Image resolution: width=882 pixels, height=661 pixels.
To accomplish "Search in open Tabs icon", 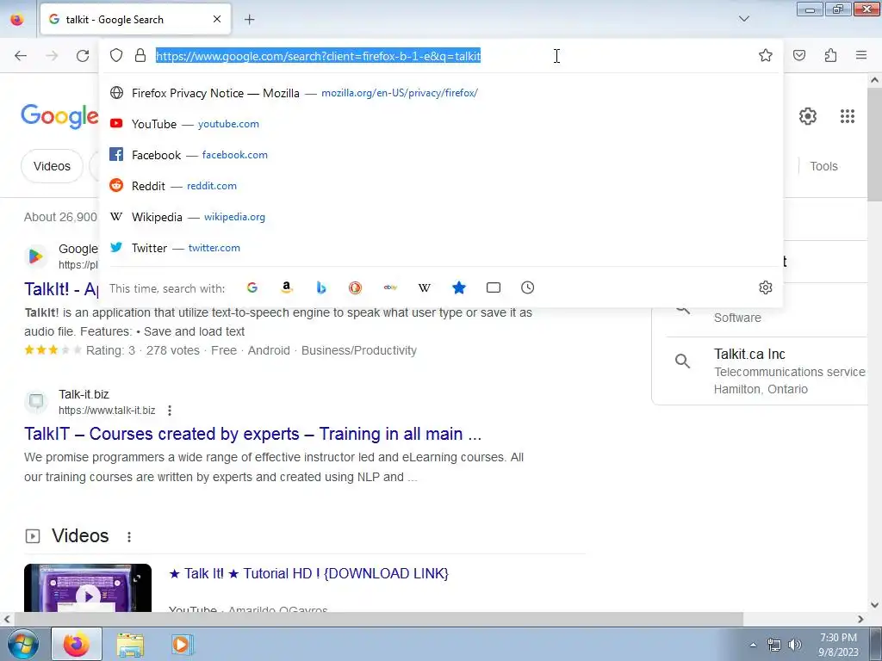I will [494, 287].
